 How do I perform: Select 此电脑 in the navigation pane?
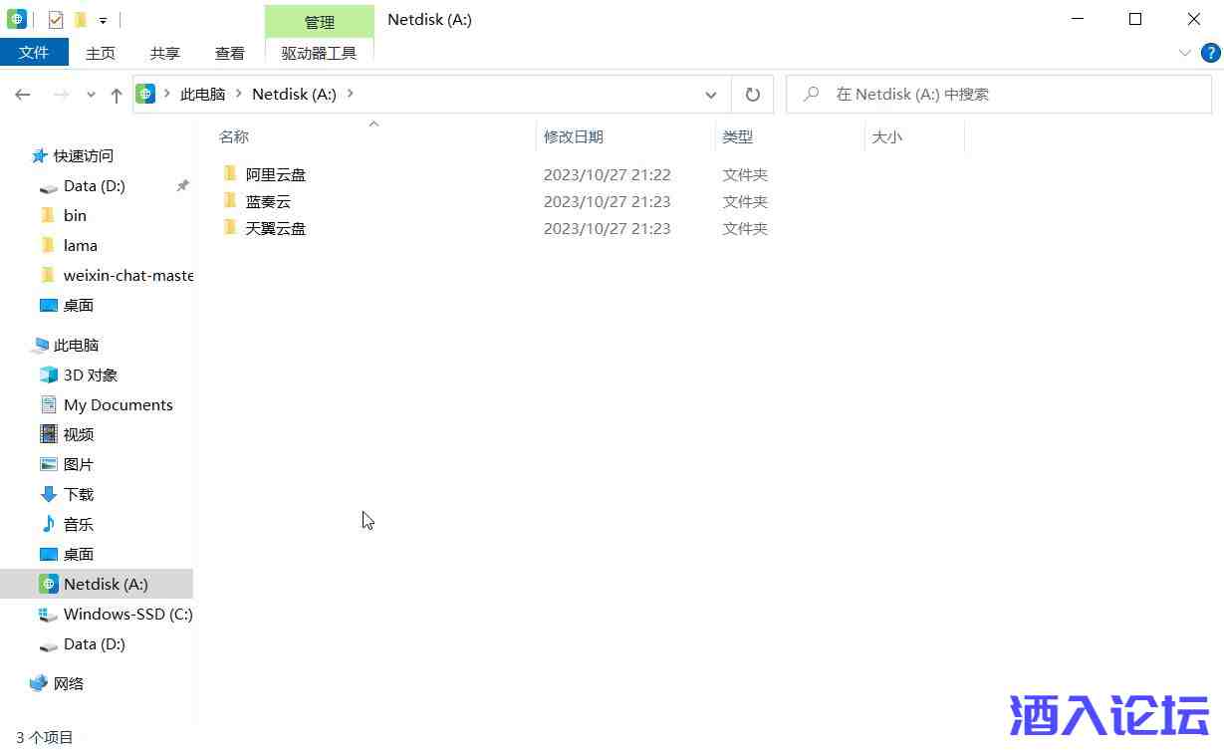click(x=76, y=345)
